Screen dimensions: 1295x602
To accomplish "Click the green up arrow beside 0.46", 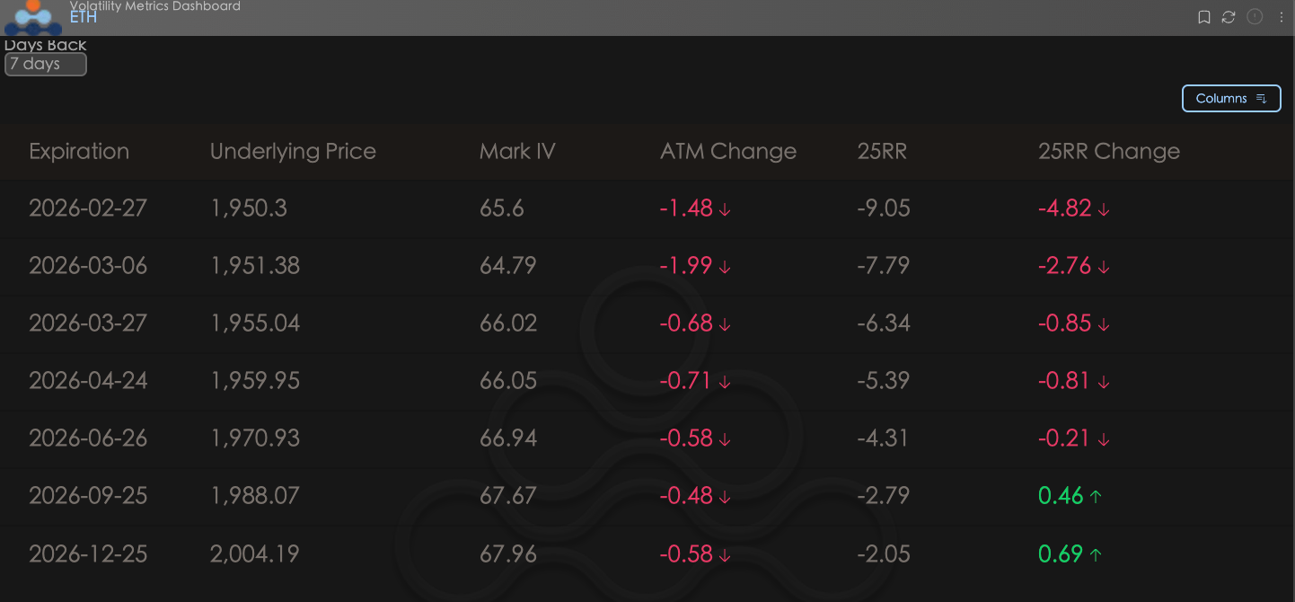I will tap(1095, 497).
